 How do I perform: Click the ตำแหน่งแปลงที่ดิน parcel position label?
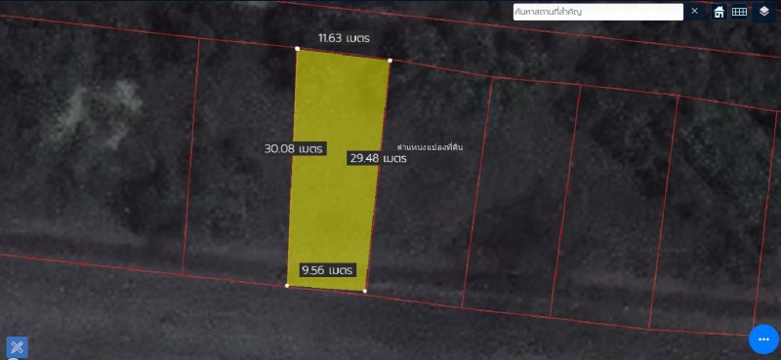(x=430, y=147)
